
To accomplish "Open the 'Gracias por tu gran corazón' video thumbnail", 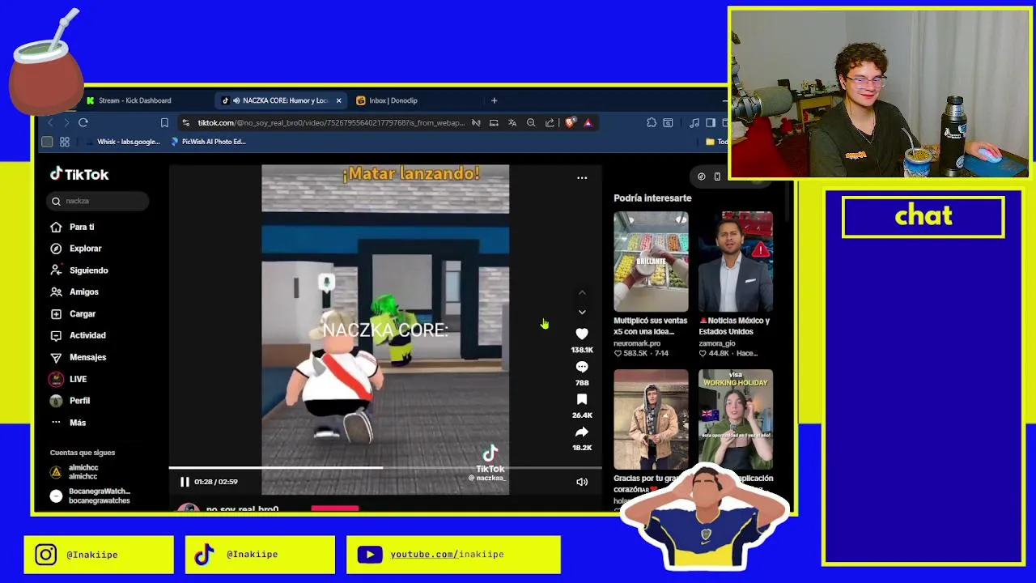I will click(651, 419).
